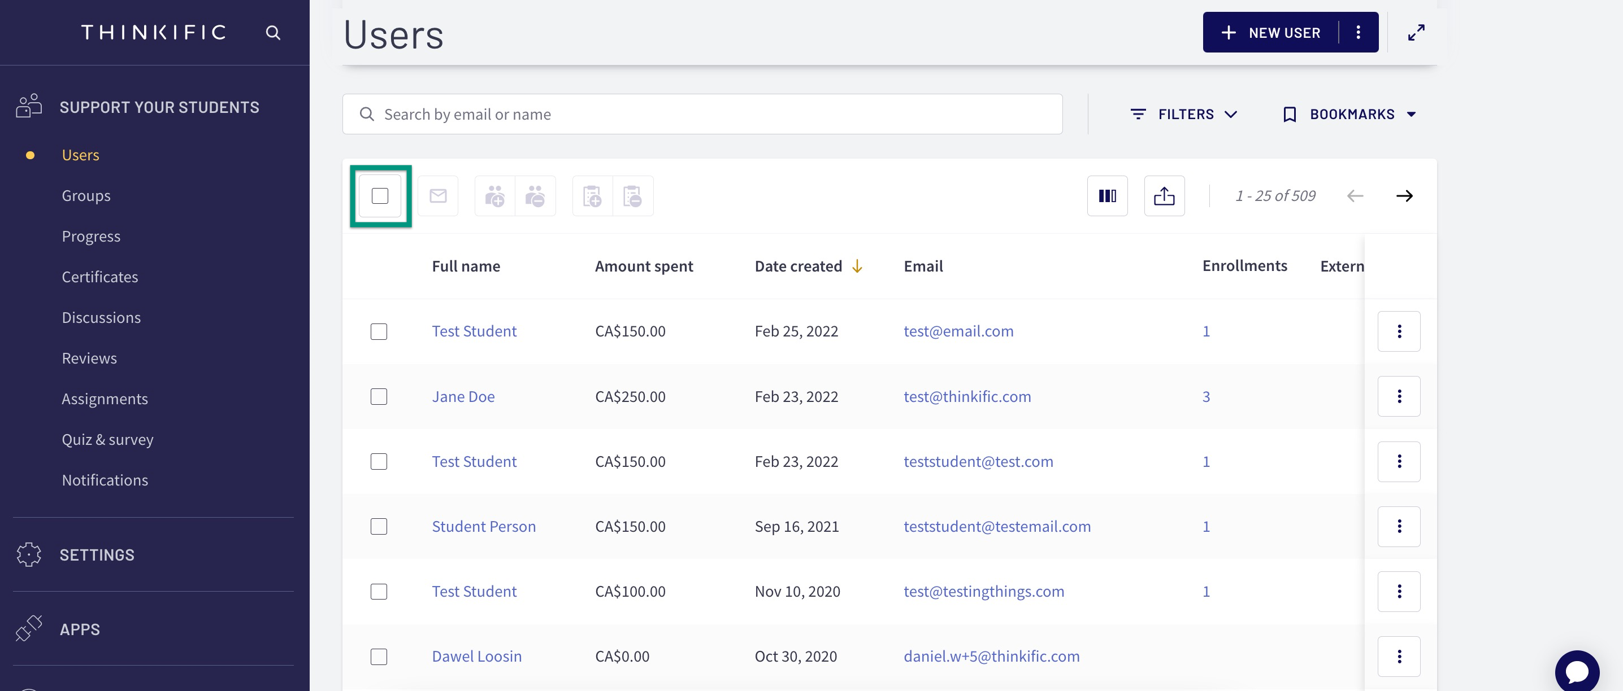Expand the Filters dropdown
The image size is (1623, 691).
click(x=1184, y=114)
